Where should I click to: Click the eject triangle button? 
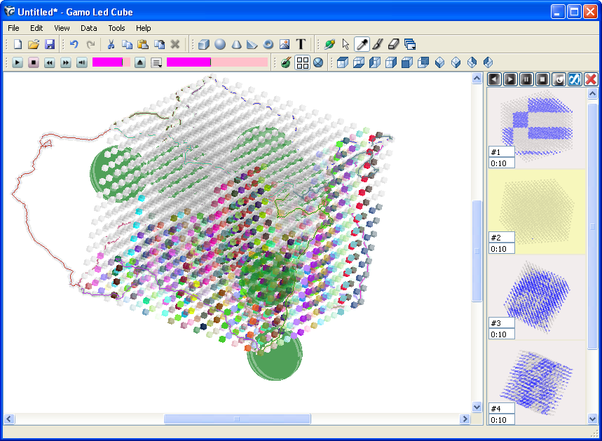(140, 62)
